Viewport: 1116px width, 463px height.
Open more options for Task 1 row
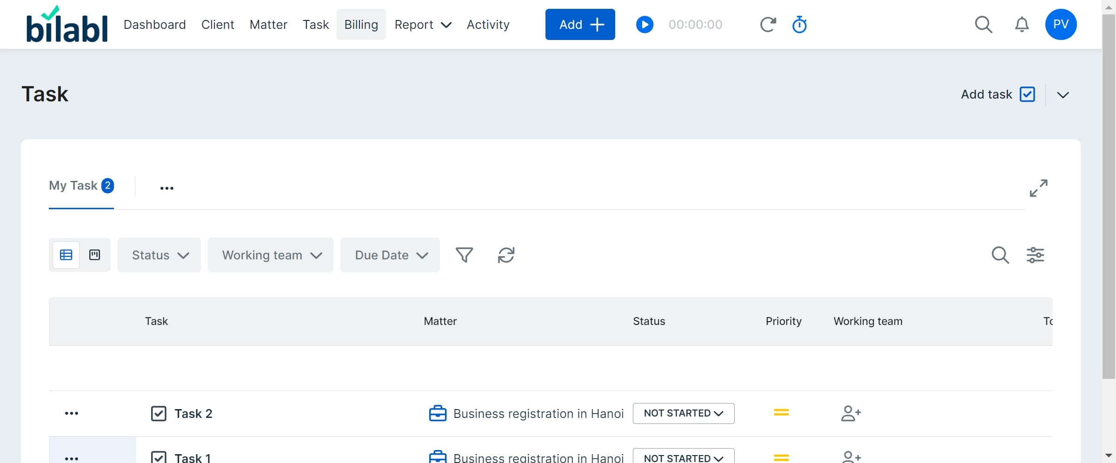[x=72, y=458]
